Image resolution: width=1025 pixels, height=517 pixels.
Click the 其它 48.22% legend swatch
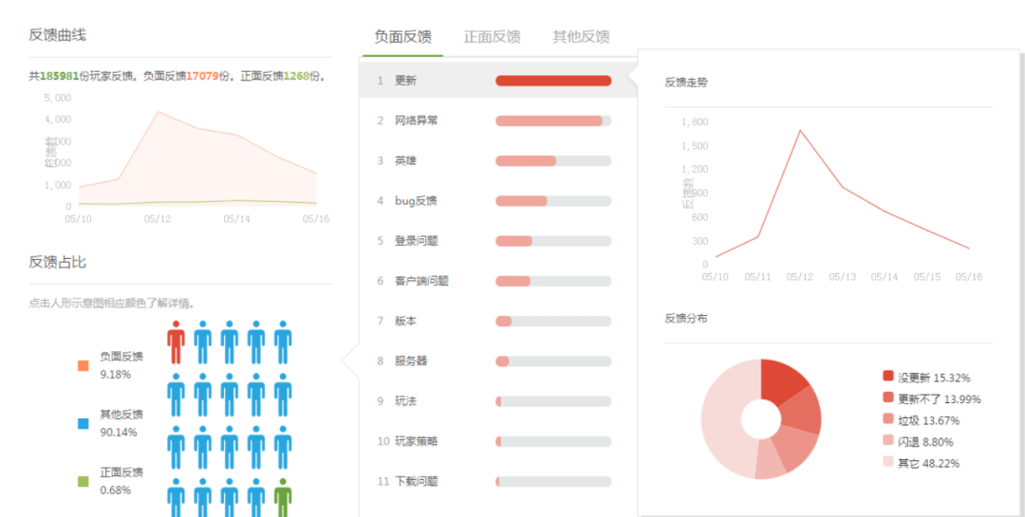point(887,461)
